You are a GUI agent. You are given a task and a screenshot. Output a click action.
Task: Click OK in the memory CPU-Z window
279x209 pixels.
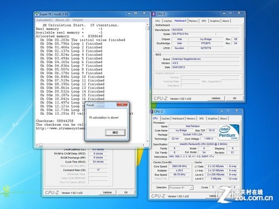126,192
